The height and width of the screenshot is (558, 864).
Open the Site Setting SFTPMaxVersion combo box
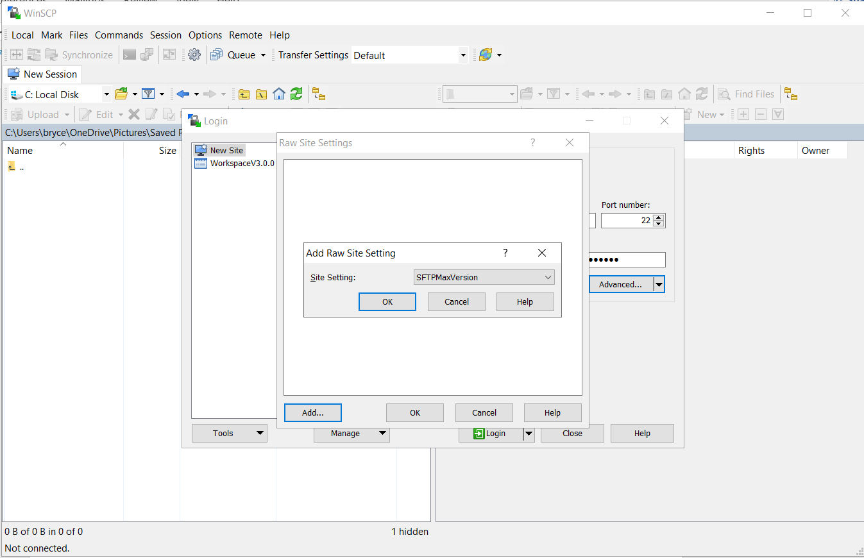pyautogui.click(x=484, y=278)
